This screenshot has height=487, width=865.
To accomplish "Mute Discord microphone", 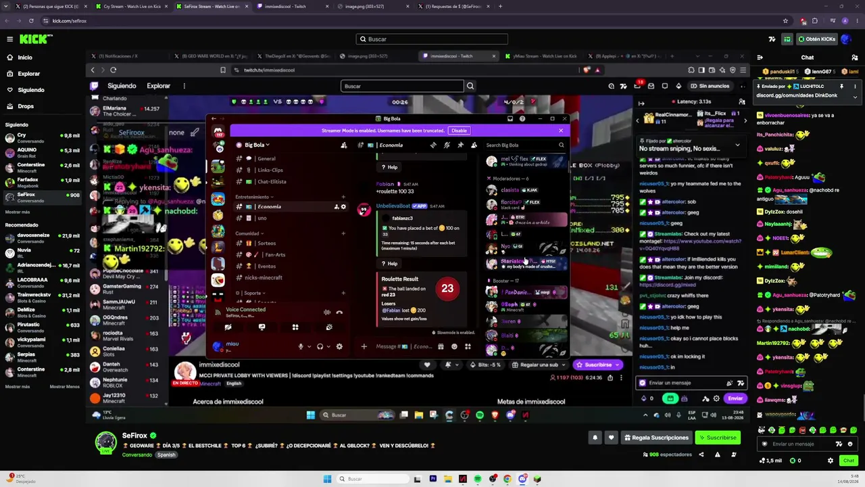I will tap(301, 347).
